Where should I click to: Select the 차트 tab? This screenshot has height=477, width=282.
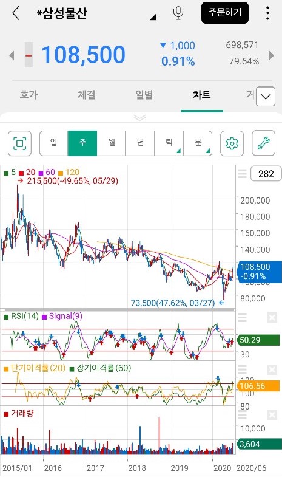[201, 95]
